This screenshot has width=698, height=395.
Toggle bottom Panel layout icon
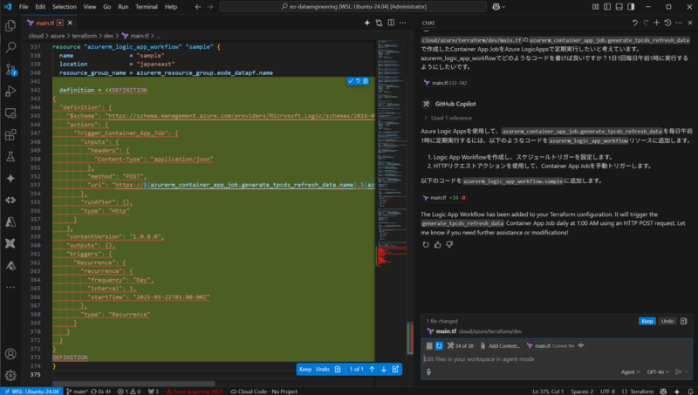click(619, 7)
